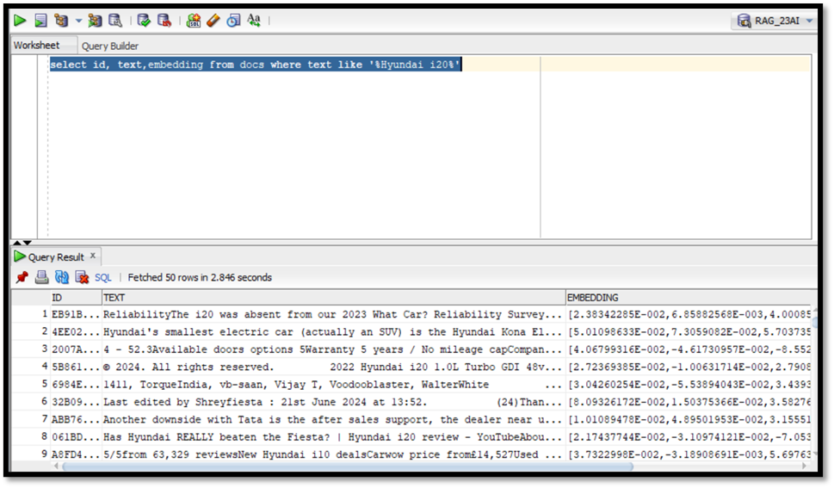Select text cell '1411, TorqueIndia, vb-saan'
Viewport: 834px width, 488px height.
pyautogui.click(x=333, y=385)
